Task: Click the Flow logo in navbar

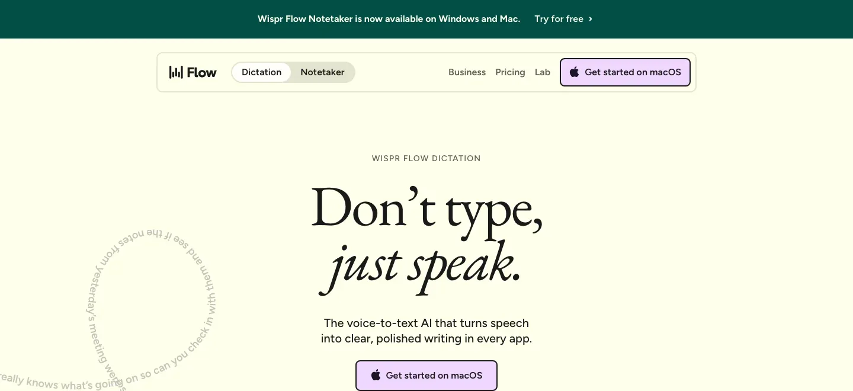Action: [x=193, y=72]
